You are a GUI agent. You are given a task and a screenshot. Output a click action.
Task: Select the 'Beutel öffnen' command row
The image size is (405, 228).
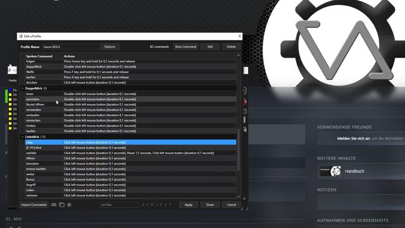131,104
